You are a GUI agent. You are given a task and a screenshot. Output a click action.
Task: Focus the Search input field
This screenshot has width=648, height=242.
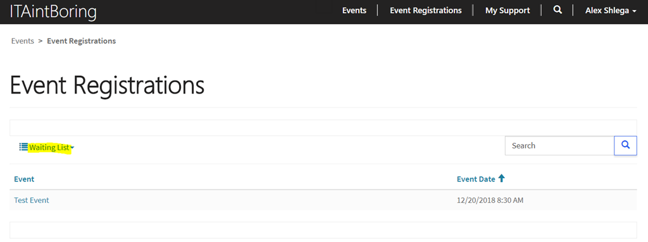pyautogui.click(x=559, y=146)
